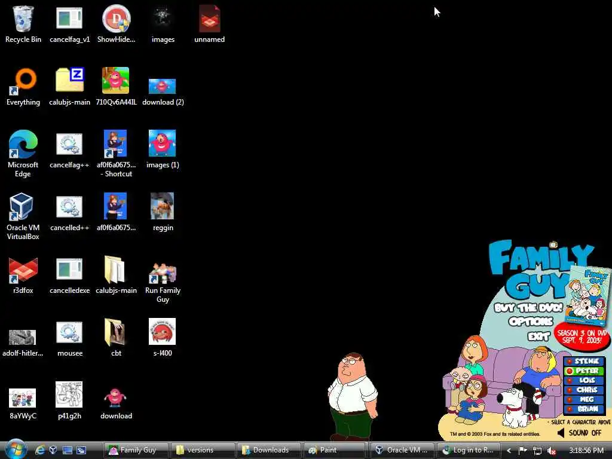The width and height of the screenshot is (612, 459).
Task: Select the mousee executable icon
Action: click(x=69, y=338)
